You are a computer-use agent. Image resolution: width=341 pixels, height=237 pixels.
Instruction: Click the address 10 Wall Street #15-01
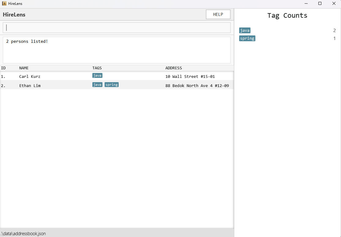pyautogui.click(x=190, y=76)
